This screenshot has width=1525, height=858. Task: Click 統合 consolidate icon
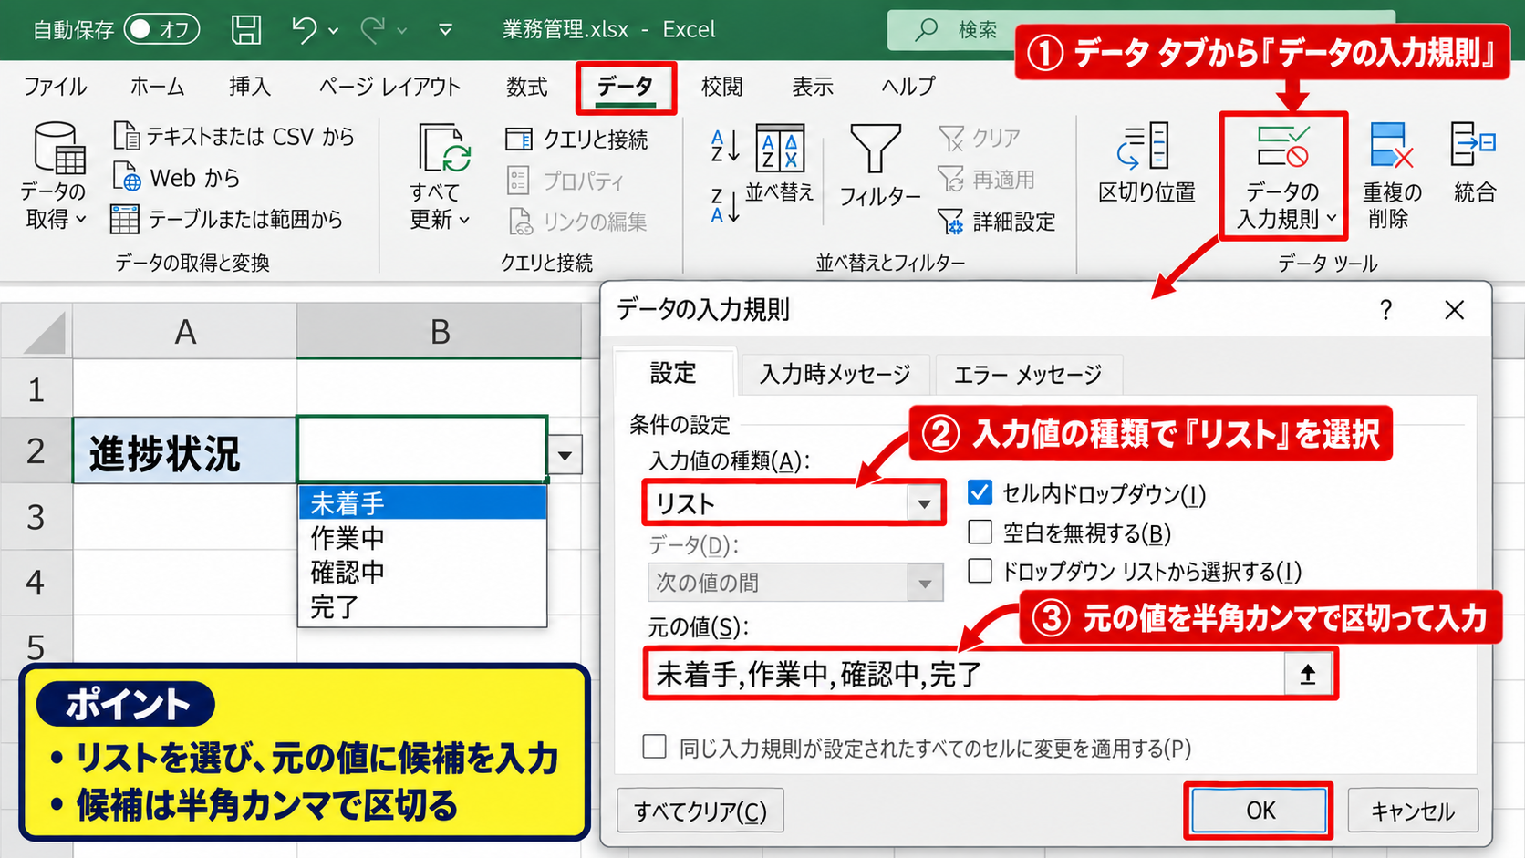[1473, 144]
